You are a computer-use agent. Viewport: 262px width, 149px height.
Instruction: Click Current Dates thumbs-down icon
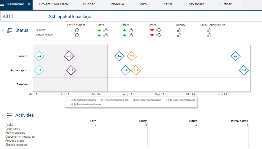[159, 30]
